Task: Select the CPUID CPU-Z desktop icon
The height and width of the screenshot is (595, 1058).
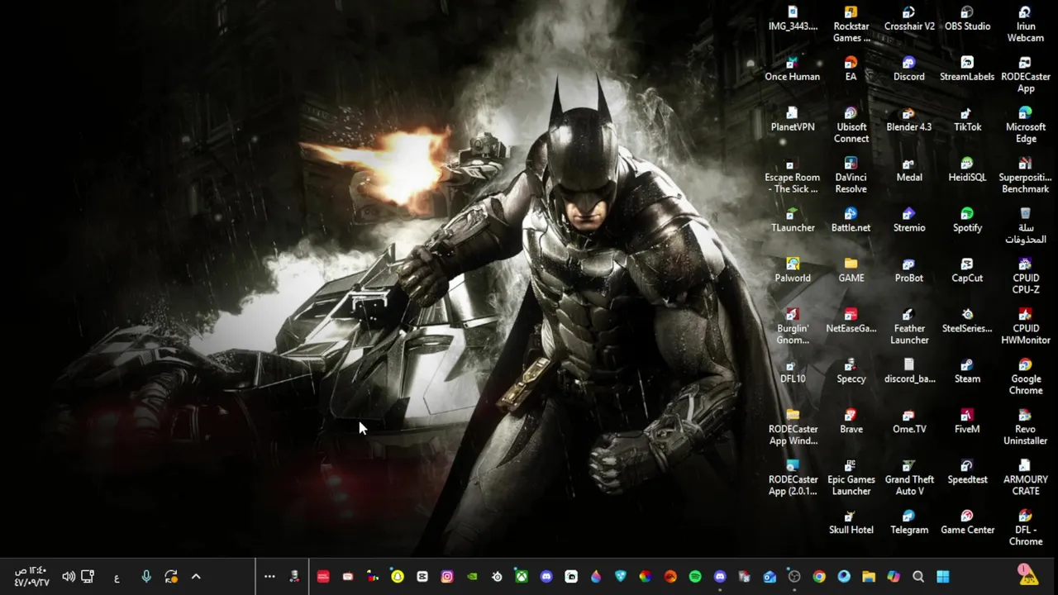Action: pos(1026,276)
